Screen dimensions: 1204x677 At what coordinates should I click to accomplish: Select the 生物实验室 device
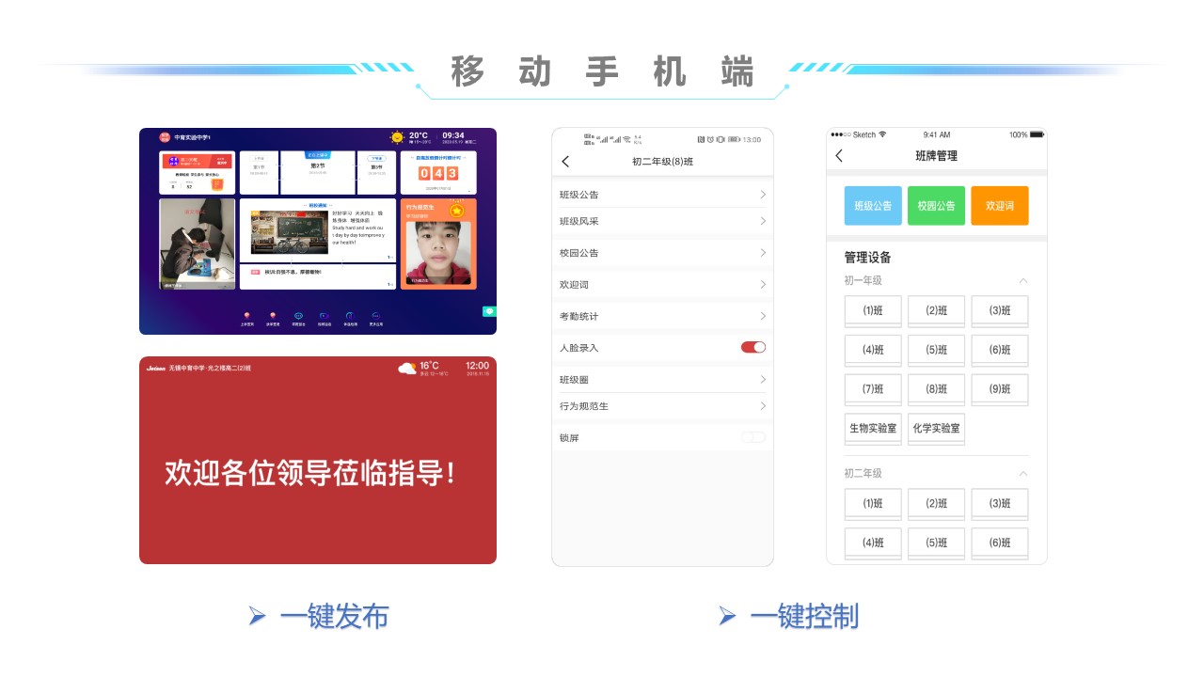point(873,428)
